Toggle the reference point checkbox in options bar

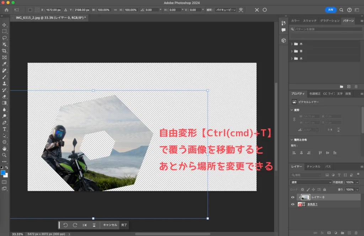click(30, 10)
